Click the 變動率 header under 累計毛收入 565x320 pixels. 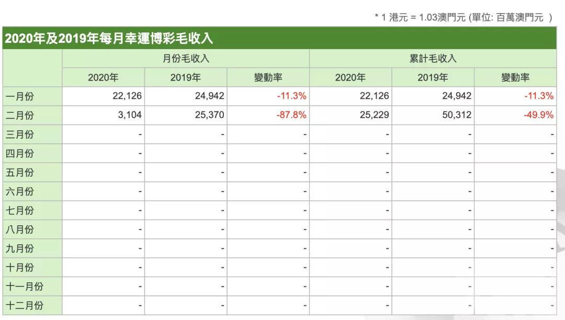pyautogui.click(x=515, y=77)
